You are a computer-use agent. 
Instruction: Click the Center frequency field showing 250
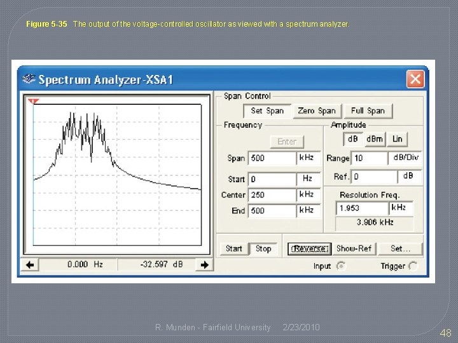pyautogui.click(x=272, y=195)
